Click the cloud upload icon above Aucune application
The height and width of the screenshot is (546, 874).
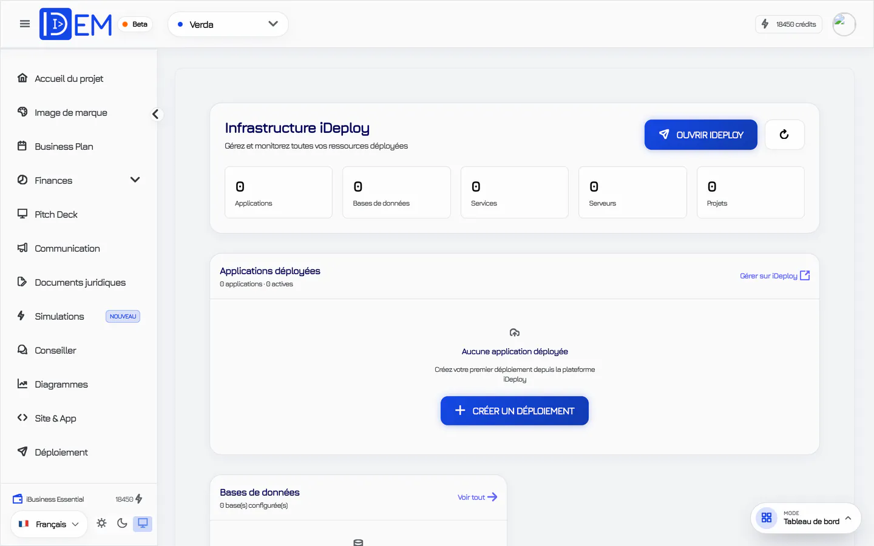(x=515, y=332)
